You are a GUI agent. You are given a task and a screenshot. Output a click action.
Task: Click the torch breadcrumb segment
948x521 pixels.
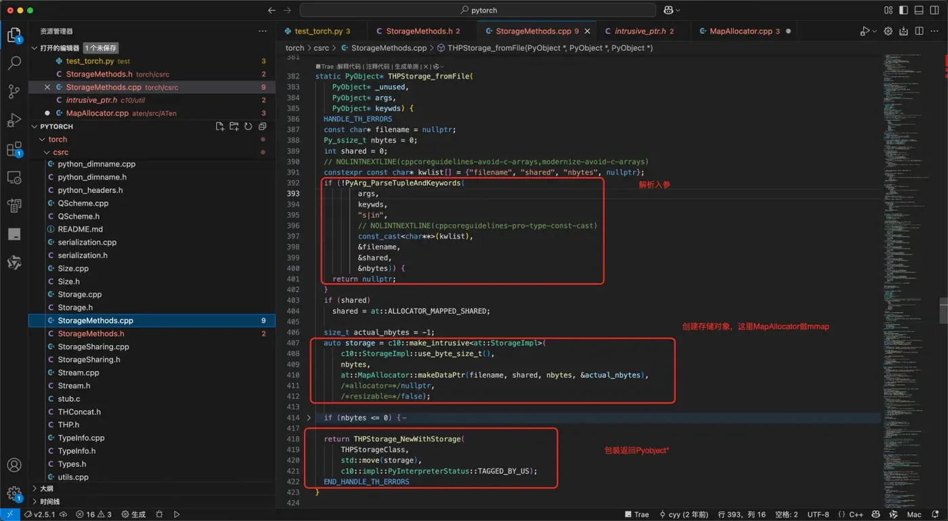point(295,48)
